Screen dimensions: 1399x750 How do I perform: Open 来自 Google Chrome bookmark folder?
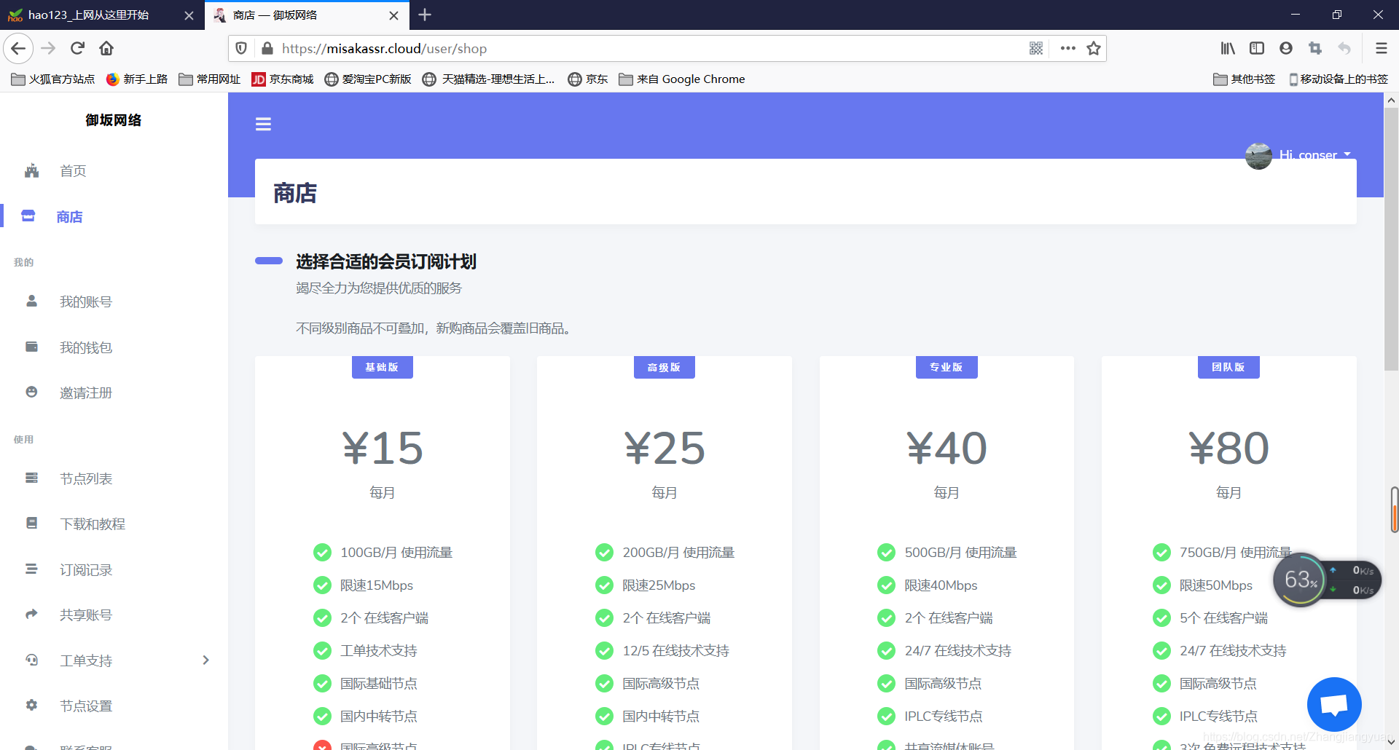682,79
